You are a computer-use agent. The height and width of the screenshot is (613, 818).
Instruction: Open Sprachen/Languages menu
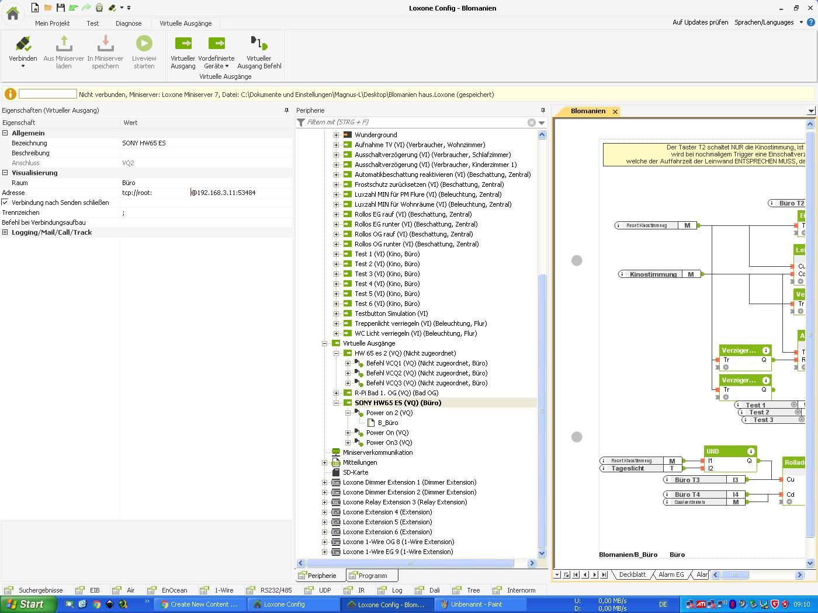764,22
